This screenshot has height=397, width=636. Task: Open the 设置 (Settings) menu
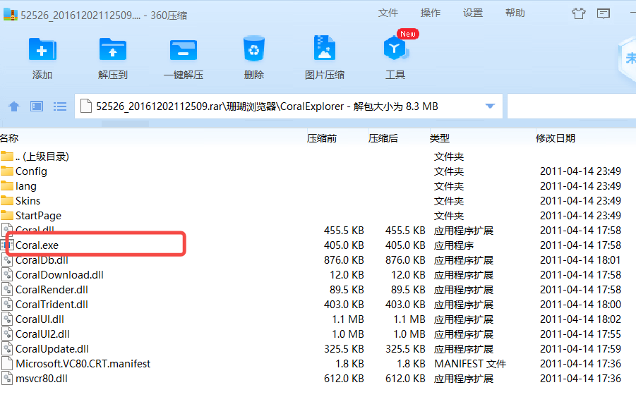click(x=473, y=13)
